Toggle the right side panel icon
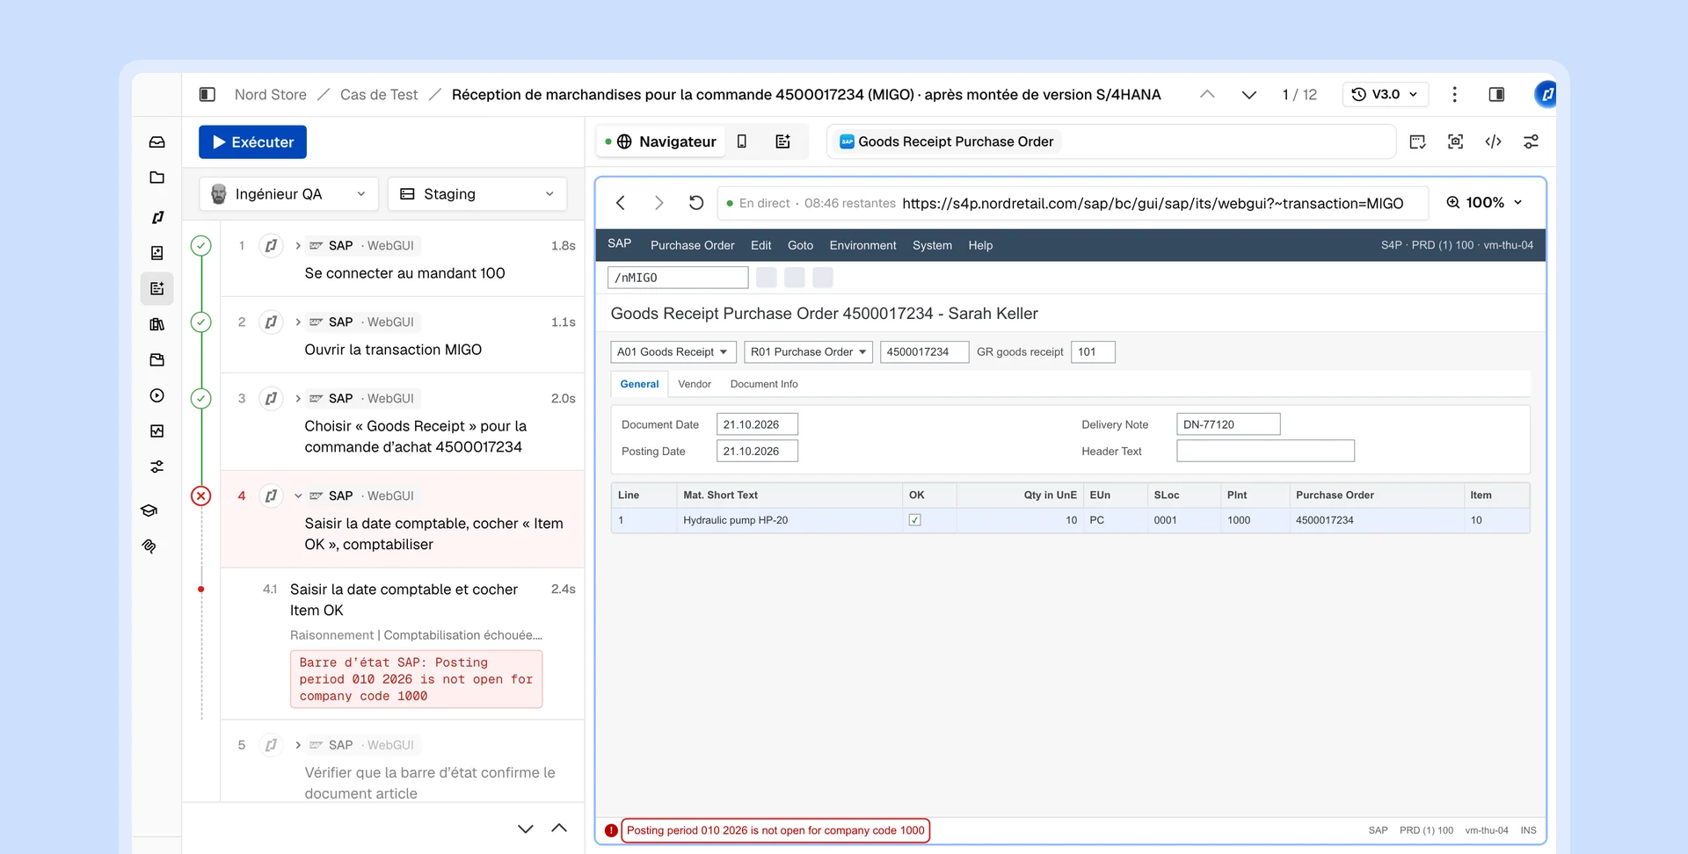1688x854 pixels. pyautogui.click(x=1496, y=95)
